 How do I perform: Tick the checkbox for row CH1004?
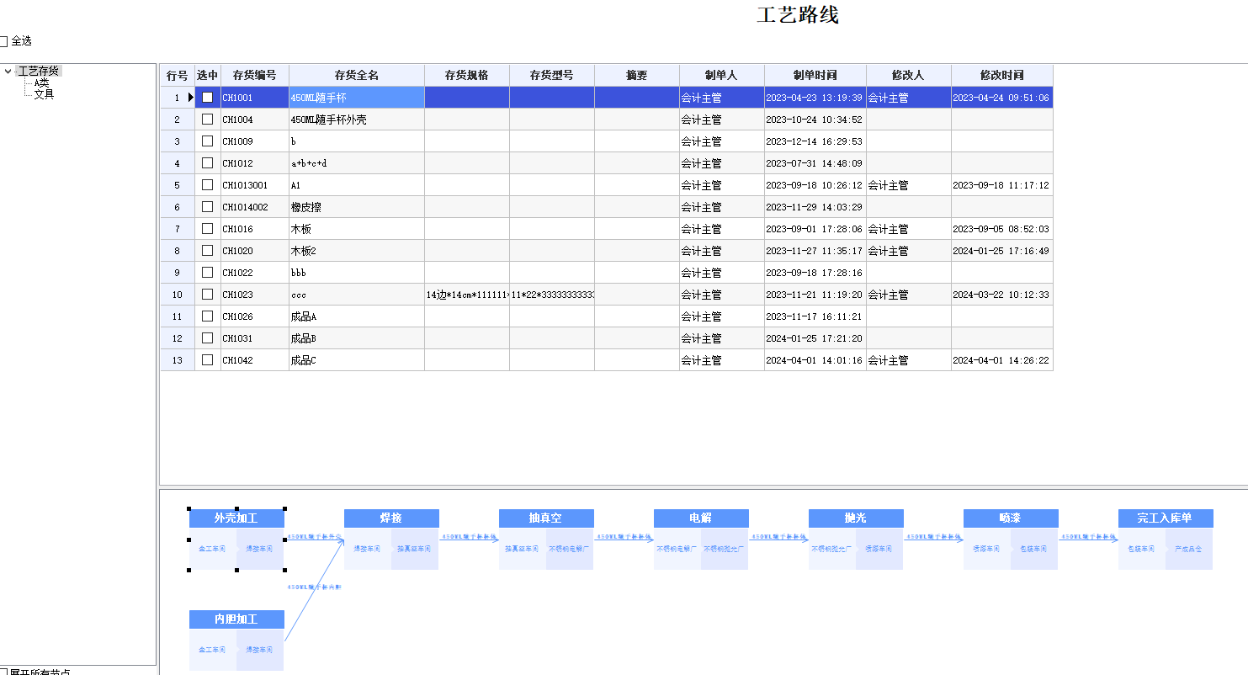pos(207,120)
